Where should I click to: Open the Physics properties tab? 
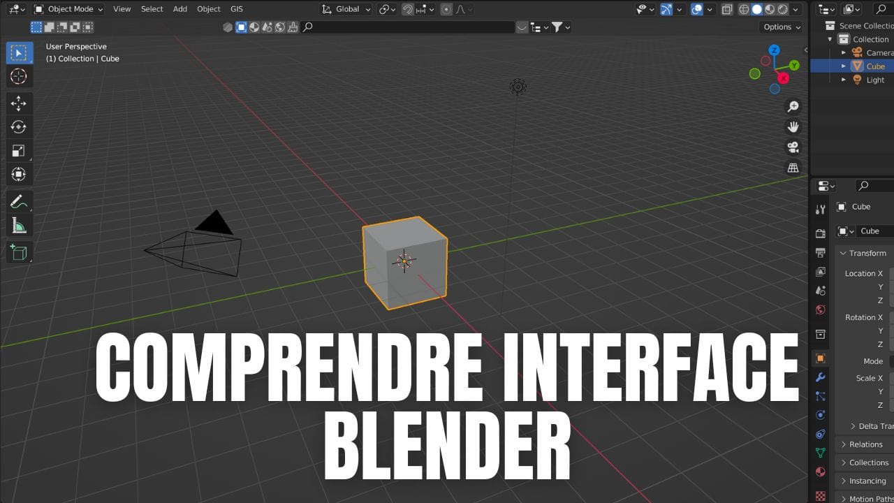tap(821, 415)
